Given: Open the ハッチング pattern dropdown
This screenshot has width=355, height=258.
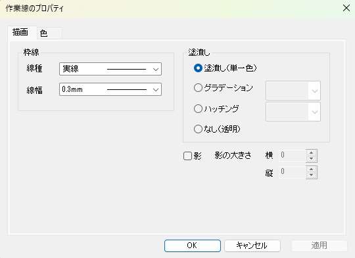Looking at the screenshot, I should point(293,112).
